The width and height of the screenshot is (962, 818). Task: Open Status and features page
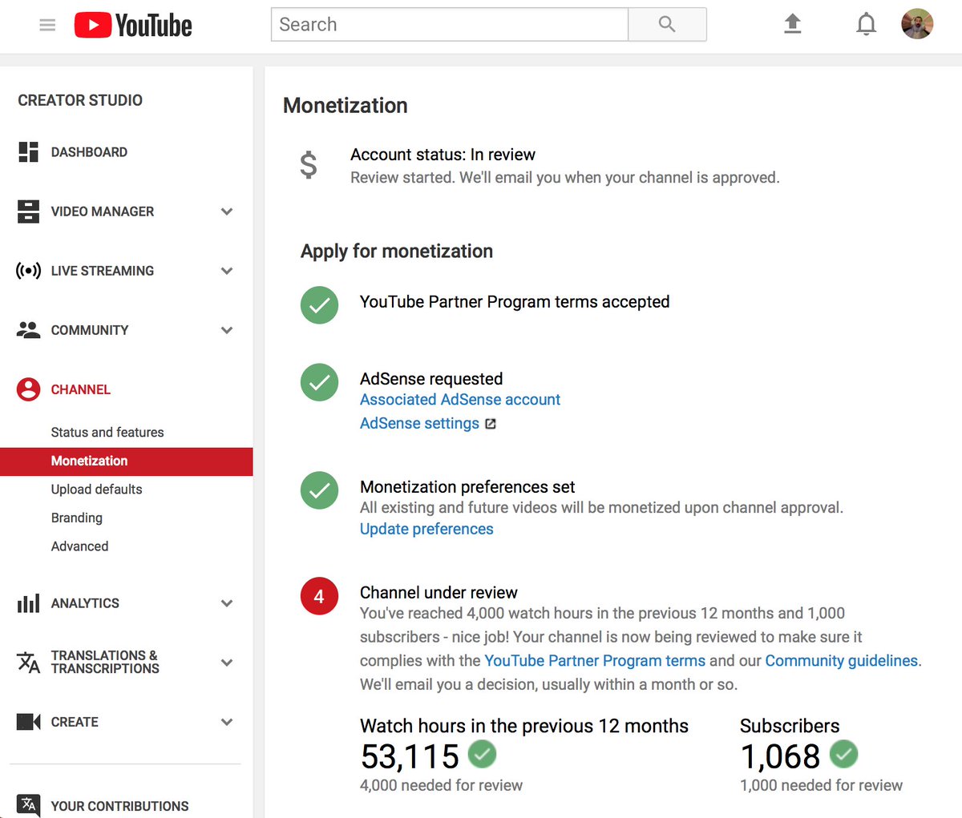click(x=107, y=432)
